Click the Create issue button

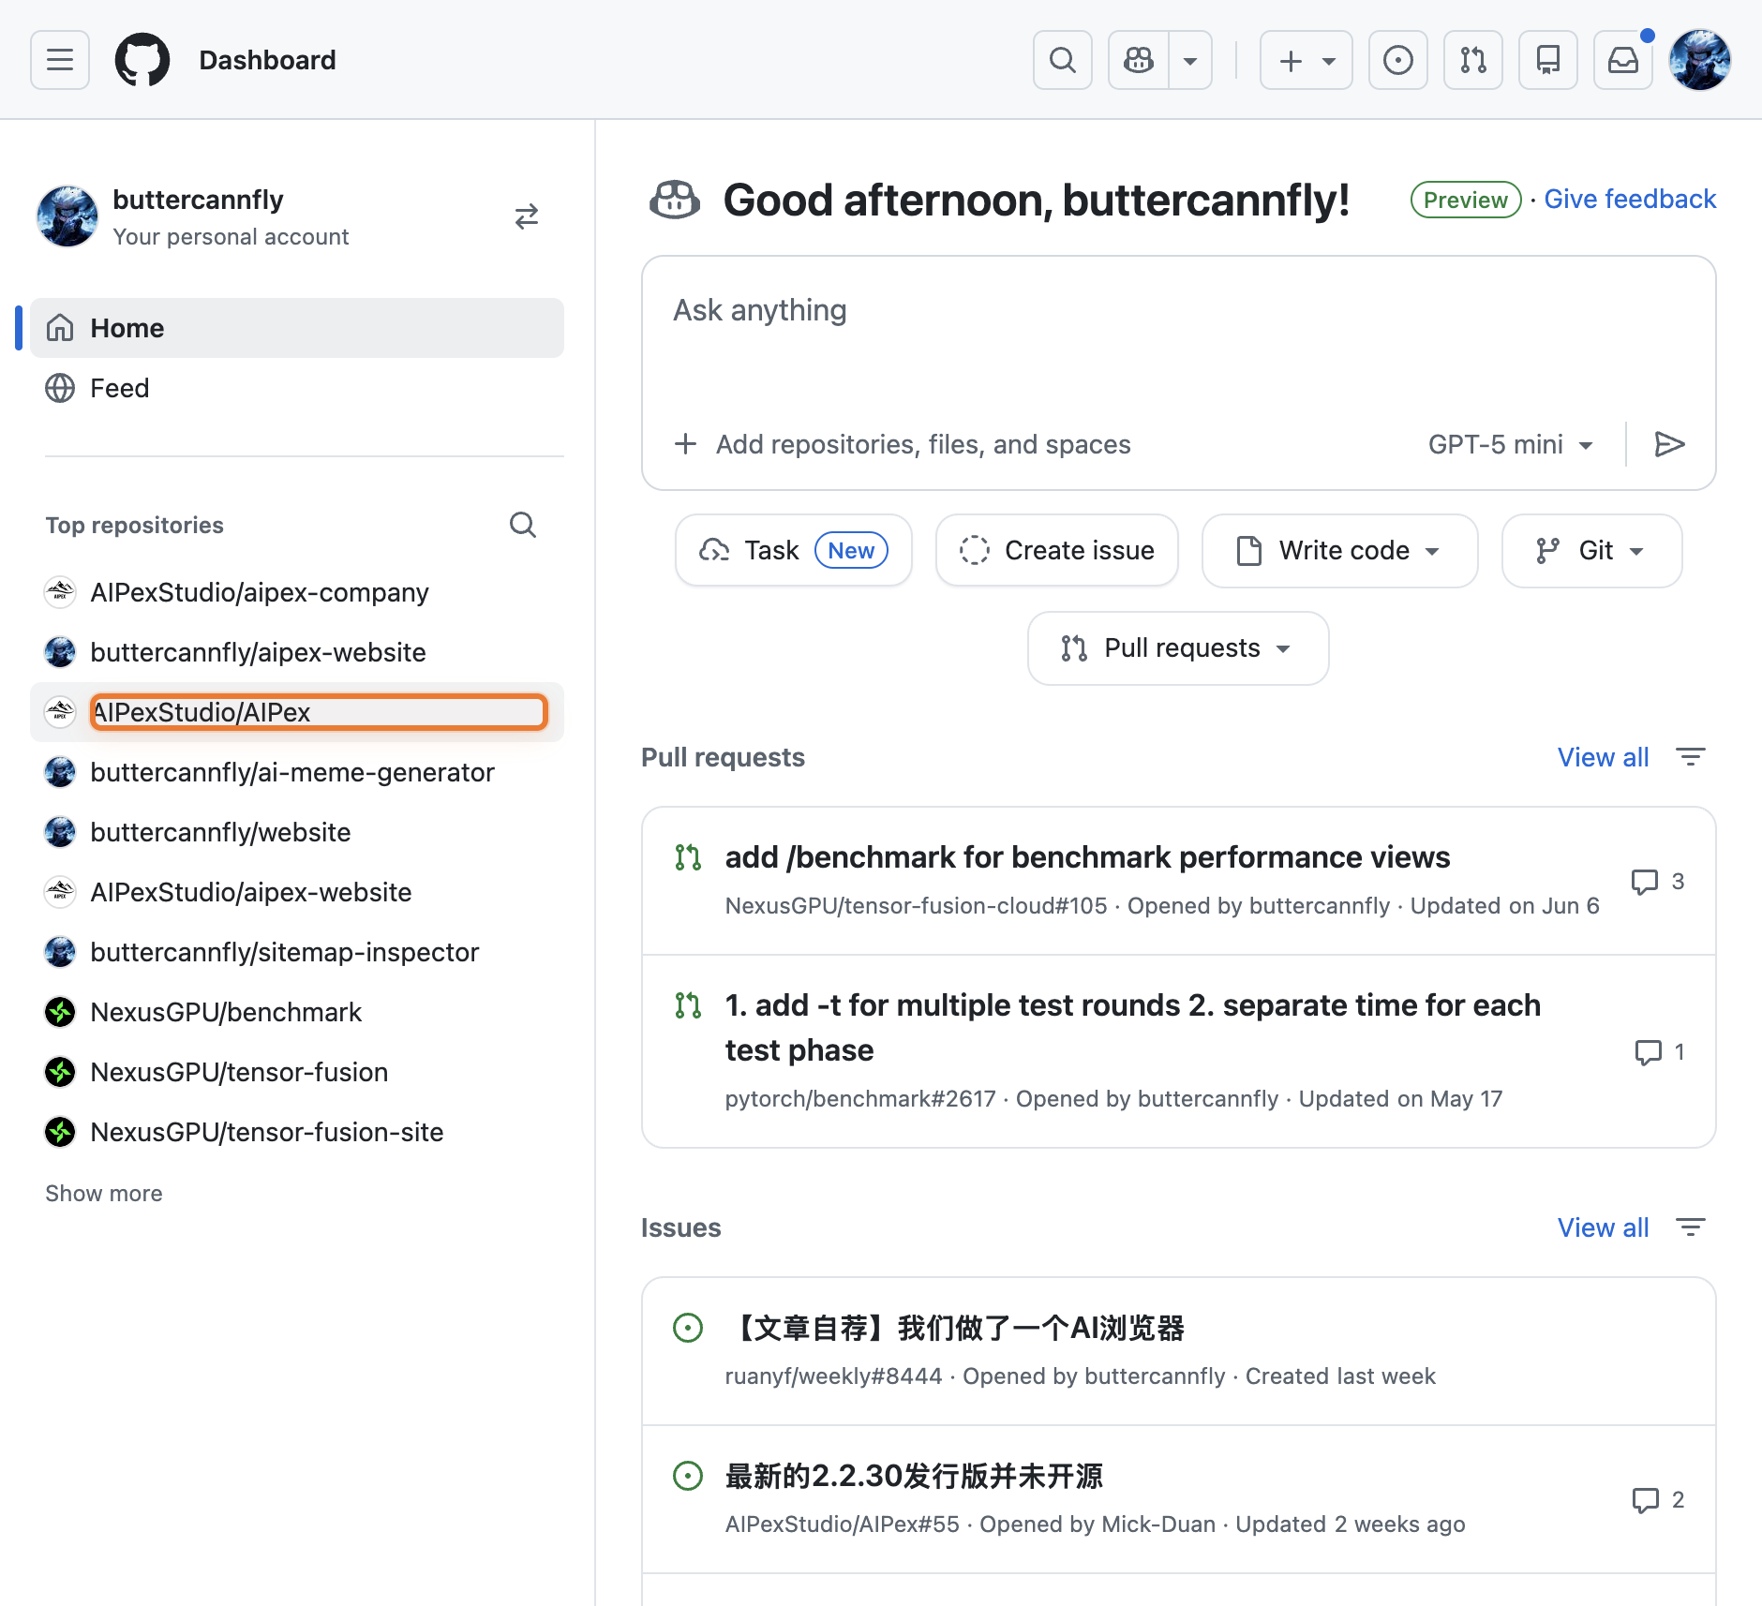(1056, 551)
